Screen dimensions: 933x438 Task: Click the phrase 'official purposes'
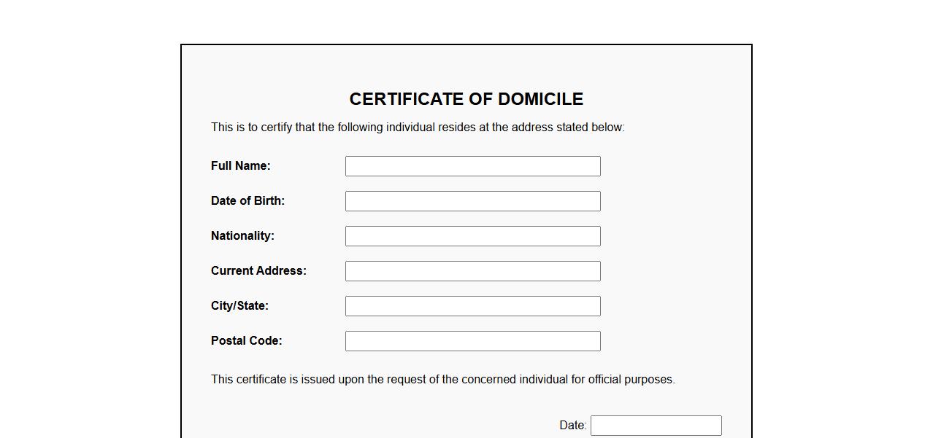(631, 380)
